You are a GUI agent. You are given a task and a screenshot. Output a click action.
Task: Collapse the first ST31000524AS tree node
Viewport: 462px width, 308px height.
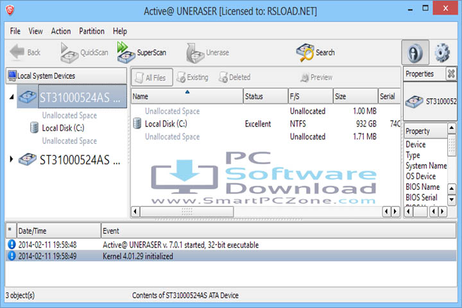coord(12,97)
